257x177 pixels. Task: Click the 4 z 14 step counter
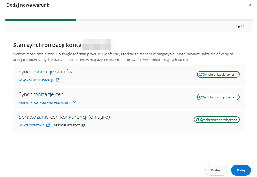(240, 27)
